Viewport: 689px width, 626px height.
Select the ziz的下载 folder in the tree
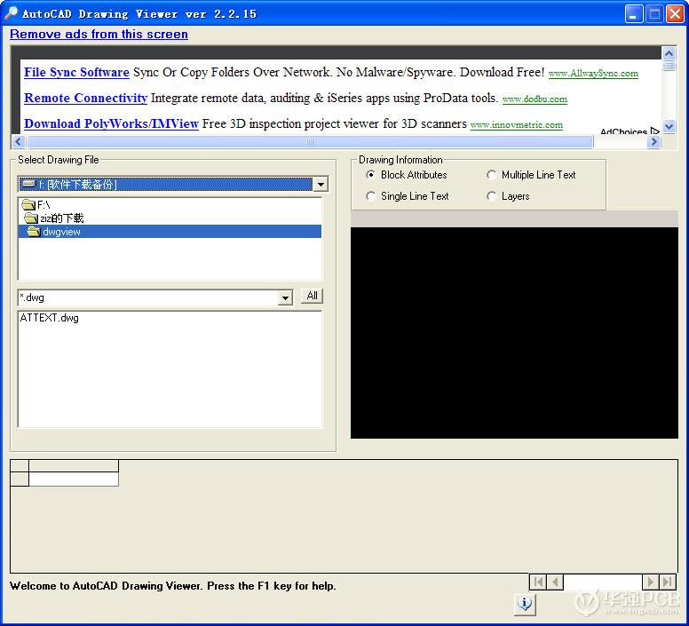pyautogui.click(x=61, y=218)
